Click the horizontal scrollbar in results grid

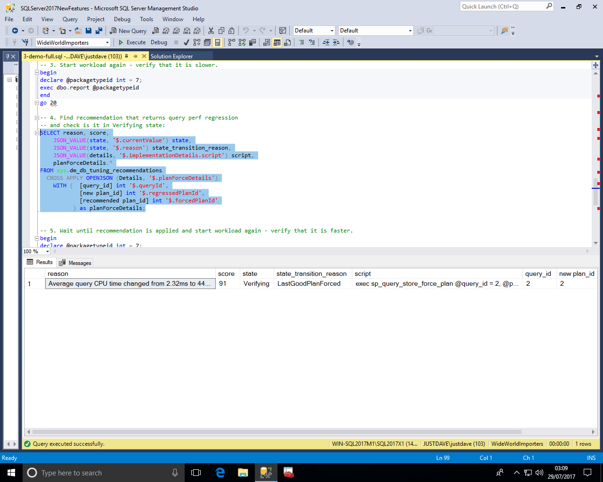277,432
